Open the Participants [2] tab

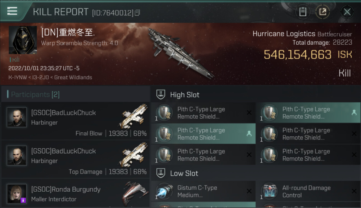[x=35, y=95]
